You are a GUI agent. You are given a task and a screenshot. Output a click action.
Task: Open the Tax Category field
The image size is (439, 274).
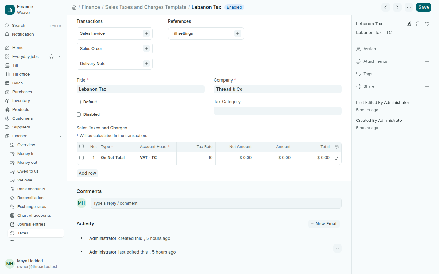click(278, 111)
